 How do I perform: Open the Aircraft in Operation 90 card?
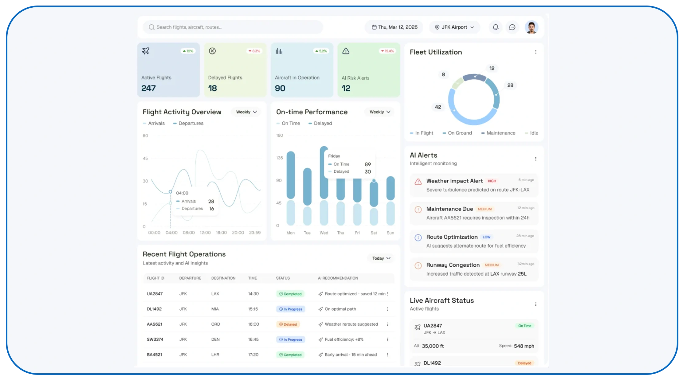coord(302,70)
